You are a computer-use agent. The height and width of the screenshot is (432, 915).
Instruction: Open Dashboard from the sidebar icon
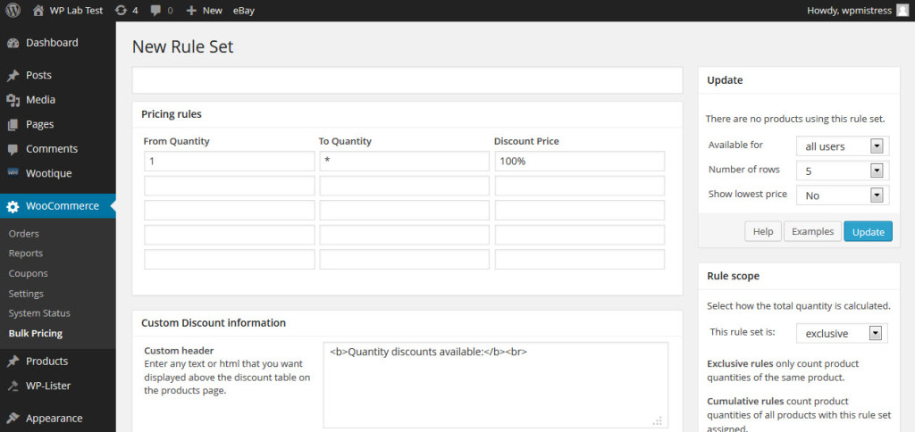tap(13, 43)
